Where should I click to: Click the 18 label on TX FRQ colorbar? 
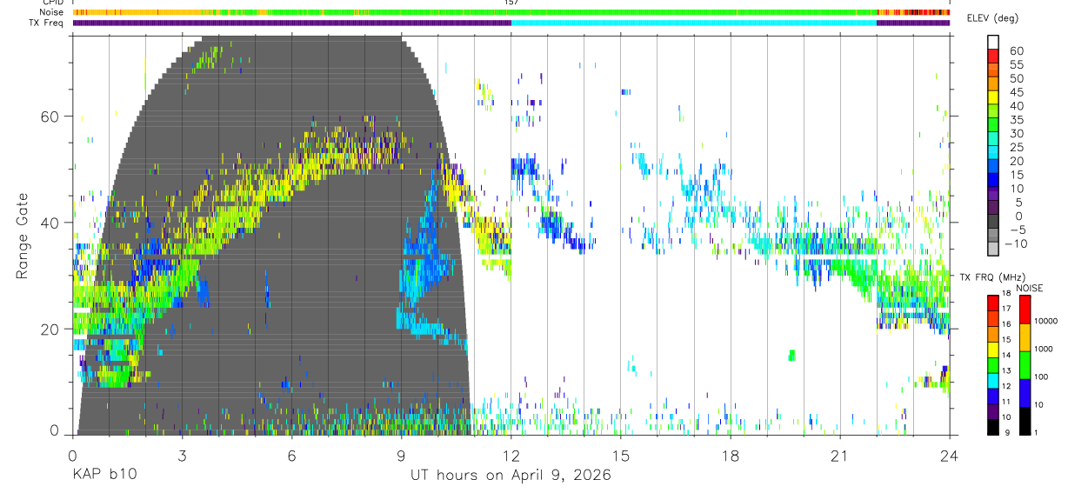click(x=1006, y=293)
